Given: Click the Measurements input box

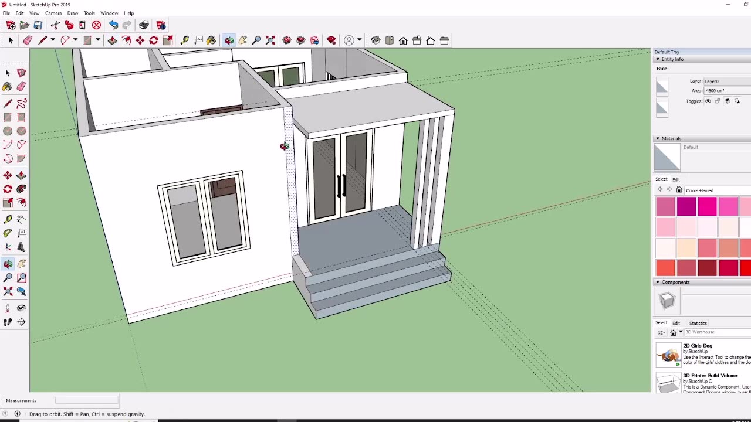Looking at the screenshot, I should pyautogui.click(x=87, y=400).
